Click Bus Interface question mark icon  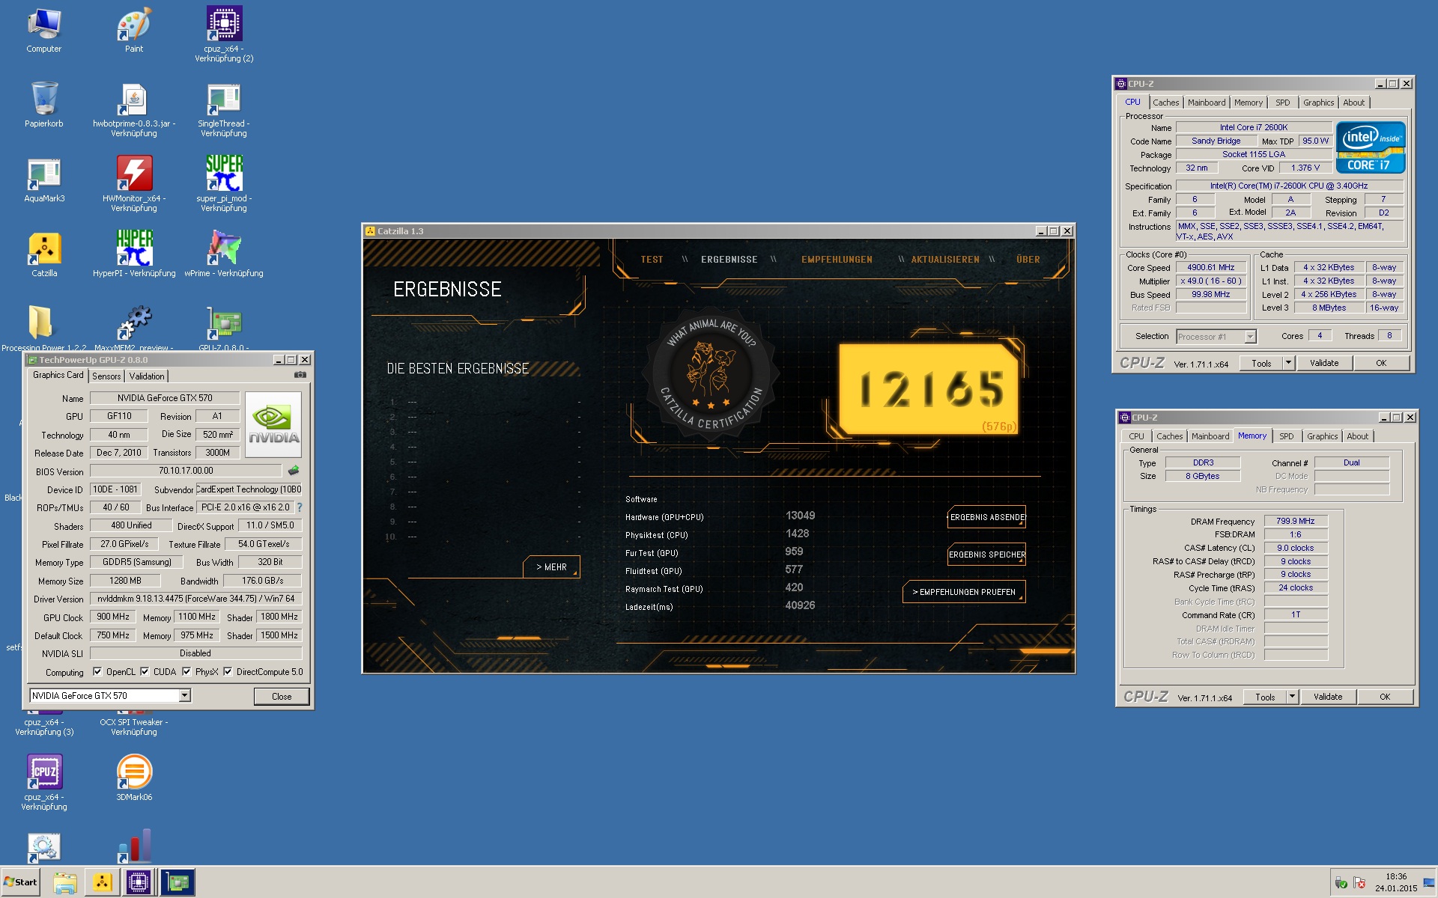click(300, 507)
